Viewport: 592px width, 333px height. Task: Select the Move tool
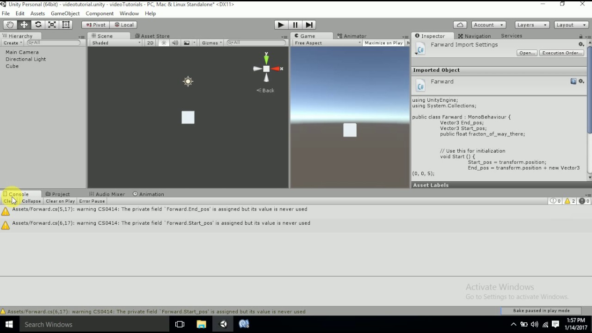[x=24, y=25]
